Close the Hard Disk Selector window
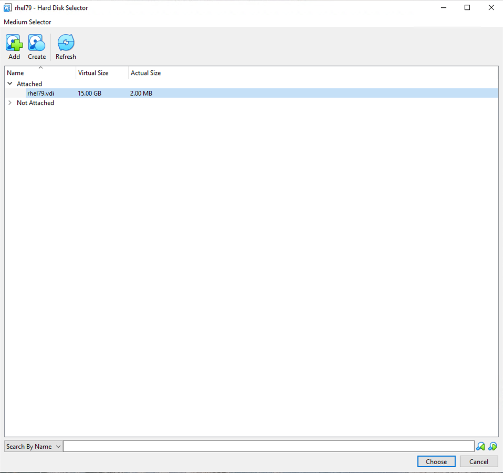The width and height of the screenshot is (503, 473). (x=491, y=8)
